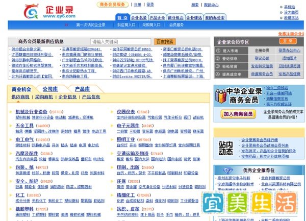
Task: Open the 我的办公室 tab
Action: click(x=215, y=18)
